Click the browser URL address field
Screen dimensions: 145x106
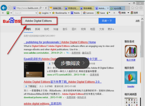coord(28,8)
